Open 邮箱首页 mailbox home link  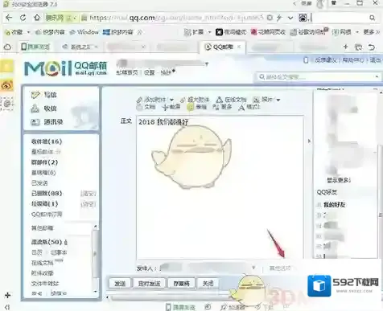(x=127, y=72)
